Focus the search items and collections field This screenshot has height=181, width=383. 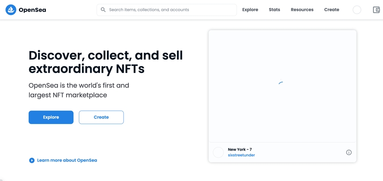pyautogui.click(x=171, y=10)
